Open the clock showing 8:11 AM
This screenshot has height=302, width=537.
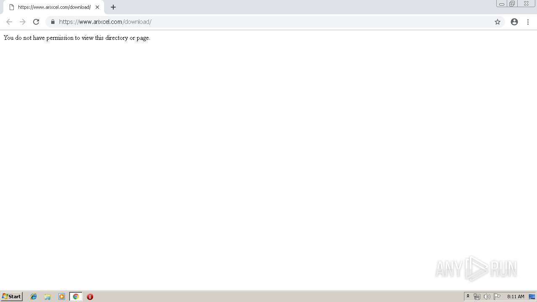516,297
